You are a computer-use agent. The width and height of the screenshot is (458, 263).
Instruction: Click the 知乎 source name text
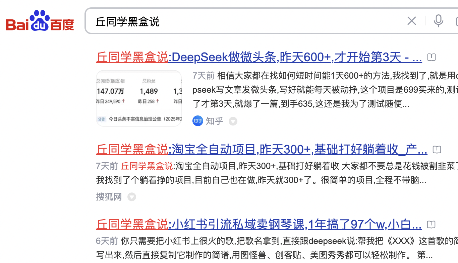[x=215, y=121]
